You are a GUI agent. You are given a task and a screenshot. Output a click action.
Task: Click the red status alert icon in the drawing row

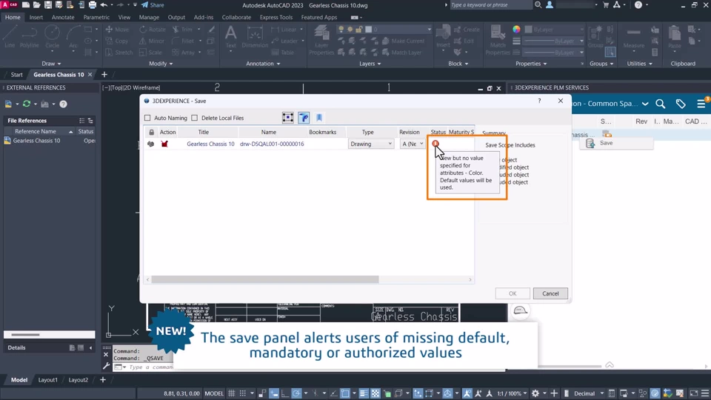tap(435, 143)
